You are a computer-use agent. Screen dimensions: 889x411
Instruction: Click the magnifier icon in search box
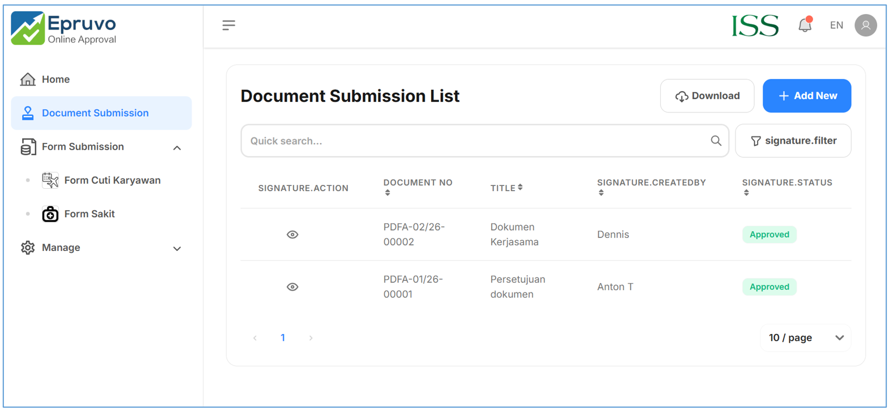pyautogui.click(x=716, y=141)
